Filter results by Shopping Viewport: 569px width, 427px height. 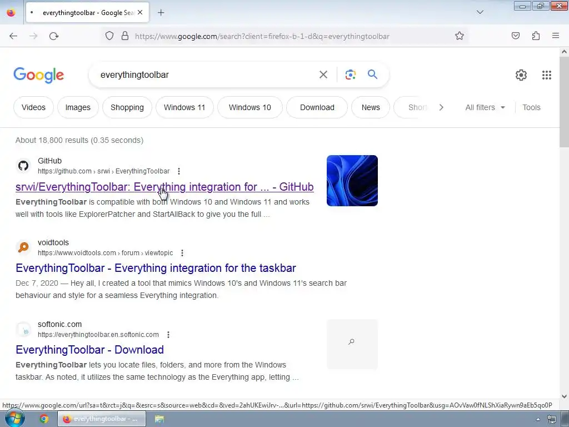(x=127, y=107)
